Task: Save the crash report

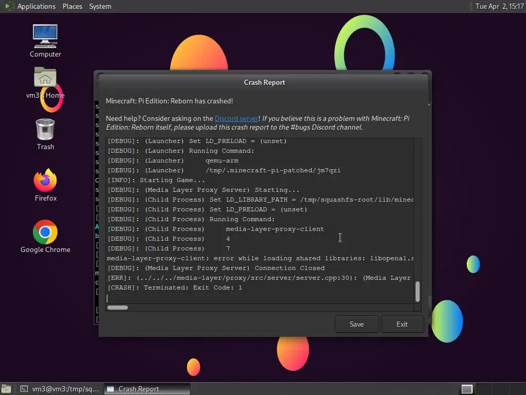Action: click(x=356, y=324)
